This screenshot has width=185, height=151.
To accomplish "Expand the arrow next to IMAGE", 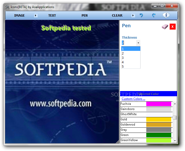I will click(36, 15).
